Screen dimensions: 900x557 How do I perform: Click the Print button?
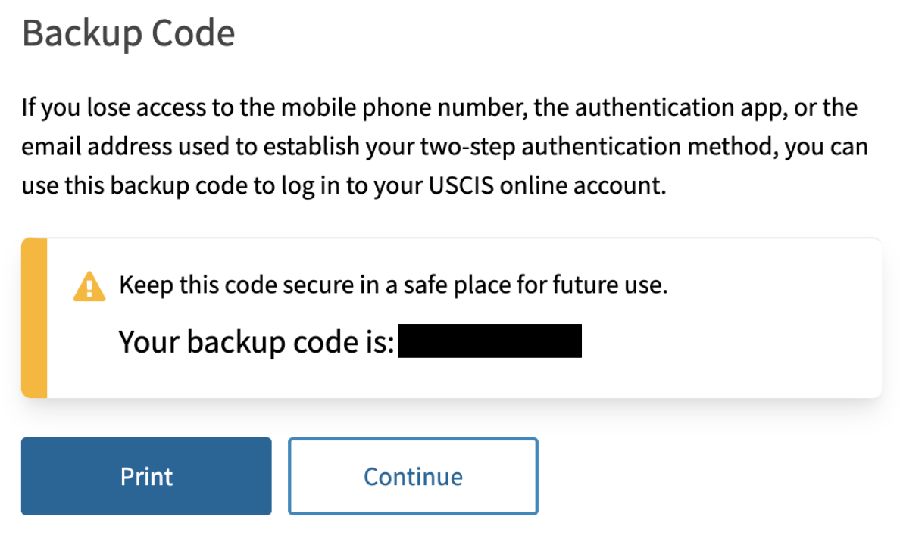coord(146,476)
